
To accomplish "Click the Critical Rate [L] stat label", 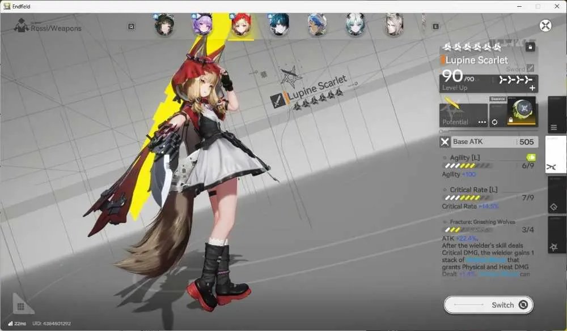I will pyautogui.click(x=473, y=190).
